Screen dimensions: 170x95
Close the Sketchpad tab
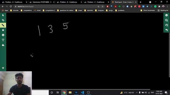(x=136, y=2)
